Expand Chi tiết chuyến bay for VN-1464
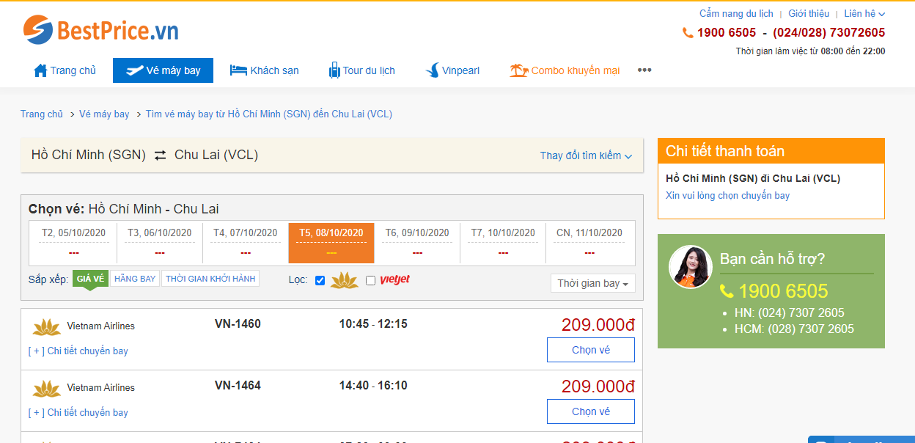The image size is (915, 443). (x=78, y=412)
